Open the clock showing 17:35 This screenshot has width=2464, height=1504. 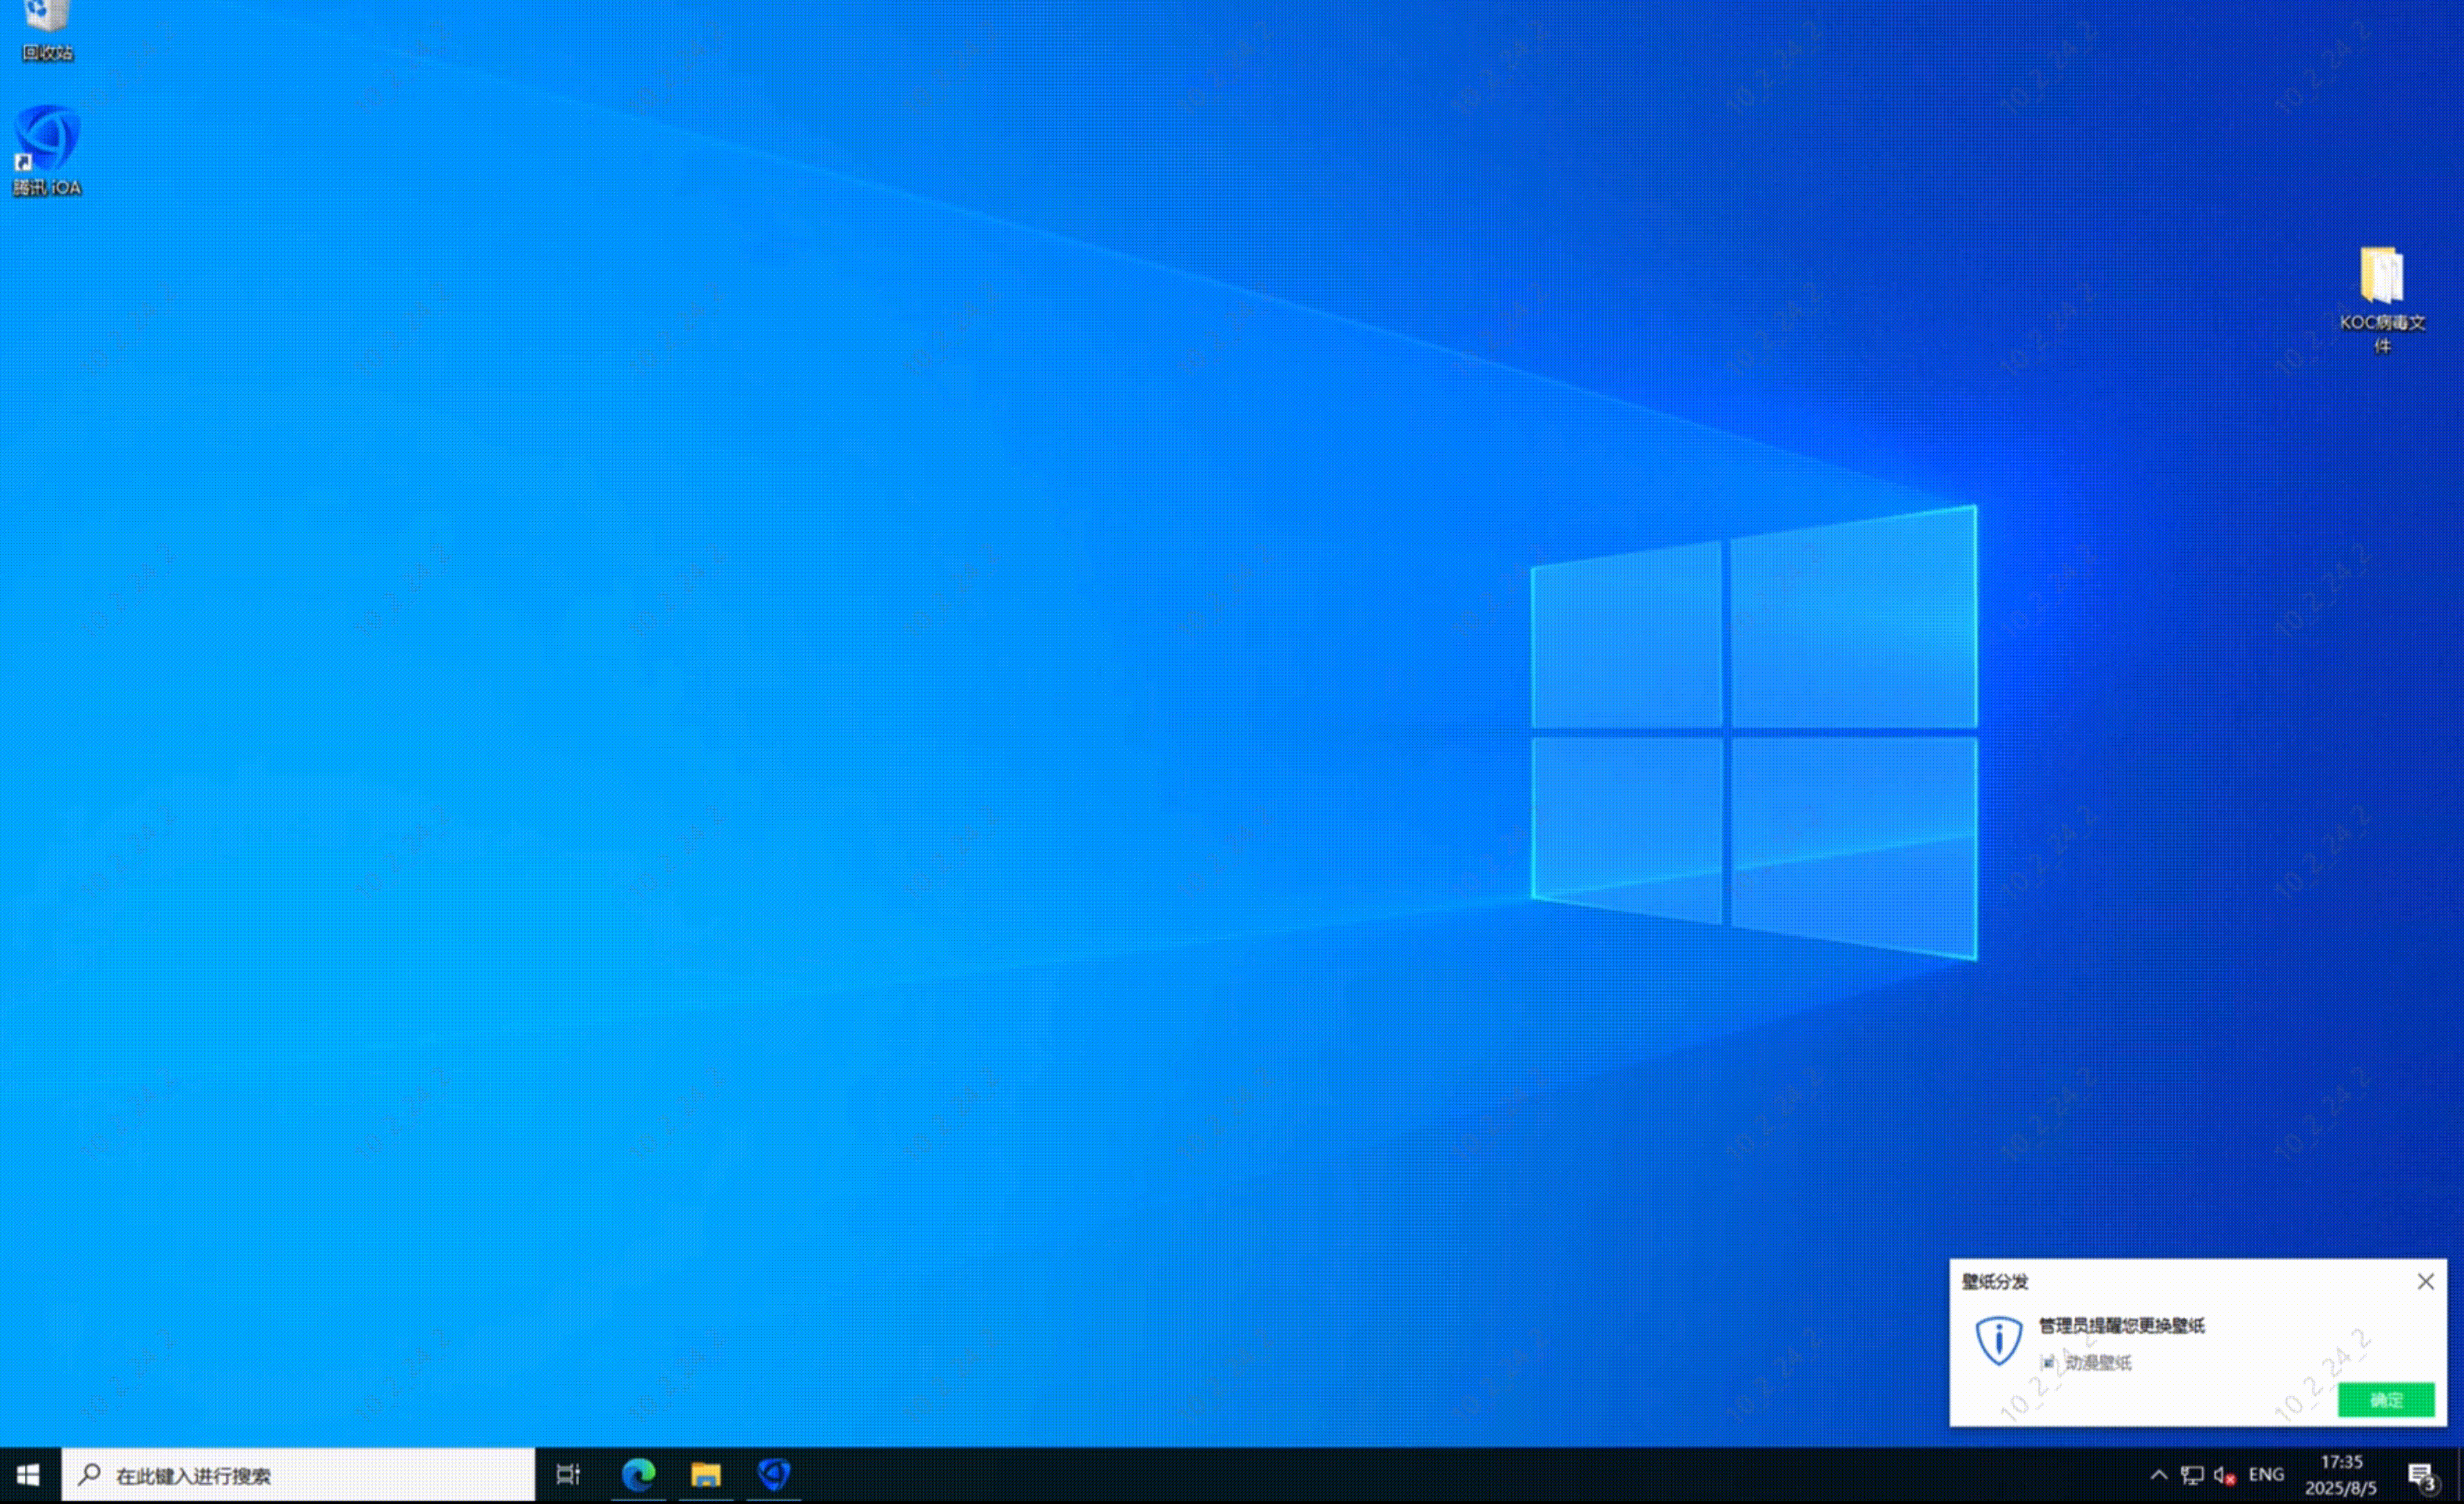(x=2341, y=1475)
